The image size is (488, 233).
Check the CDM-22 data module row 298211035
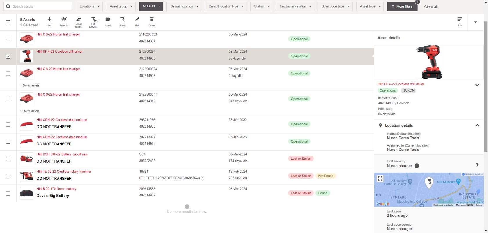(x=8, y=124)
